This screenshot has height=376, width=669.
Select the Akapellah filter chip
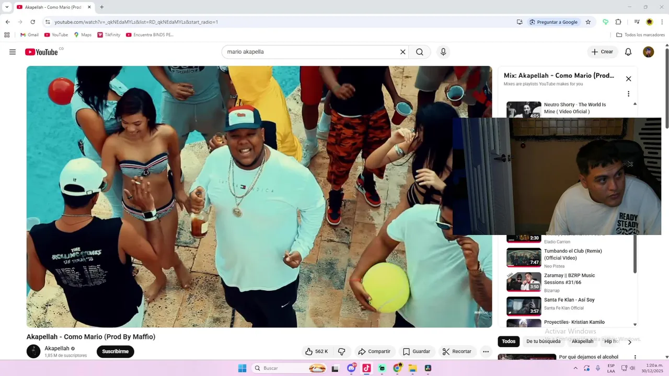[x=582, y=342]
